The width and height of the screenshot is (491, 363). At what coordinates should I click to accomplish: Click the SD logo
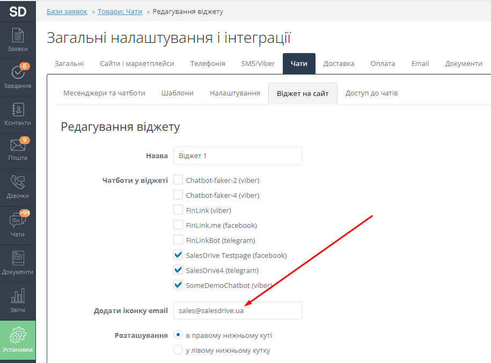18,11
